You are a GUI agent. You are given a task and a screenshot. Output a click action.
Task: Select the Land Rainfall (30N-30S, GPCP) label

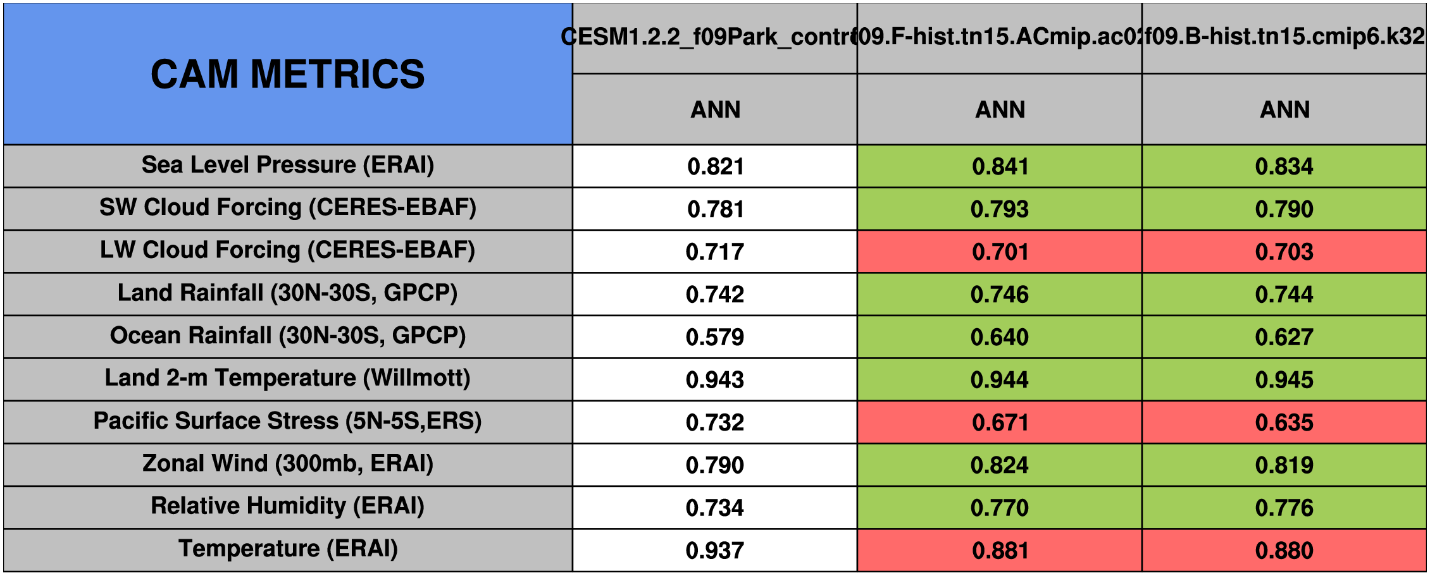click(x=288, y=293)
